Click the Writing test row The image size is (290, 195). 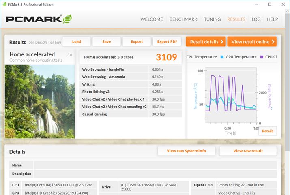(x=131, y=84)
